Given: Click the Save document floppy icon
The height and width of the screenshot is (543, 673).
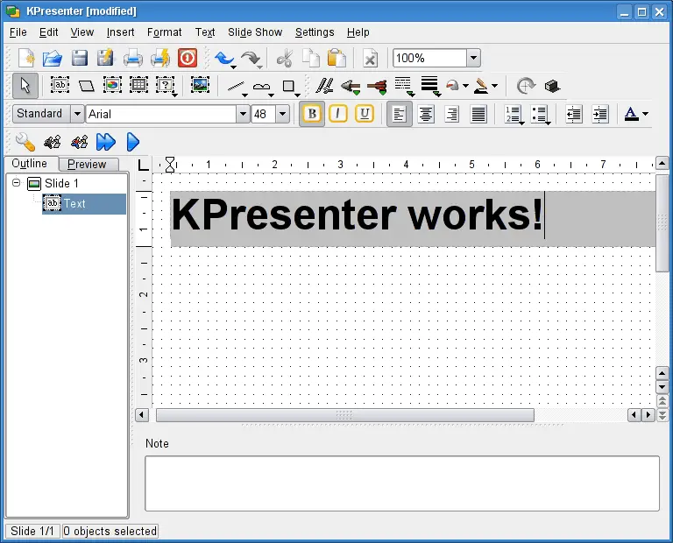Looking at the screenshot, I should coord(80,59).
